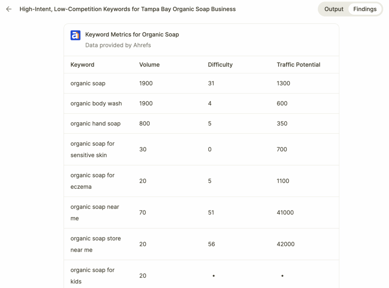Image resolution: width=389 pixels, height=288 pixels.
Task: Click volume 20 in organic soap for kids row
Action: coord(143,275)
